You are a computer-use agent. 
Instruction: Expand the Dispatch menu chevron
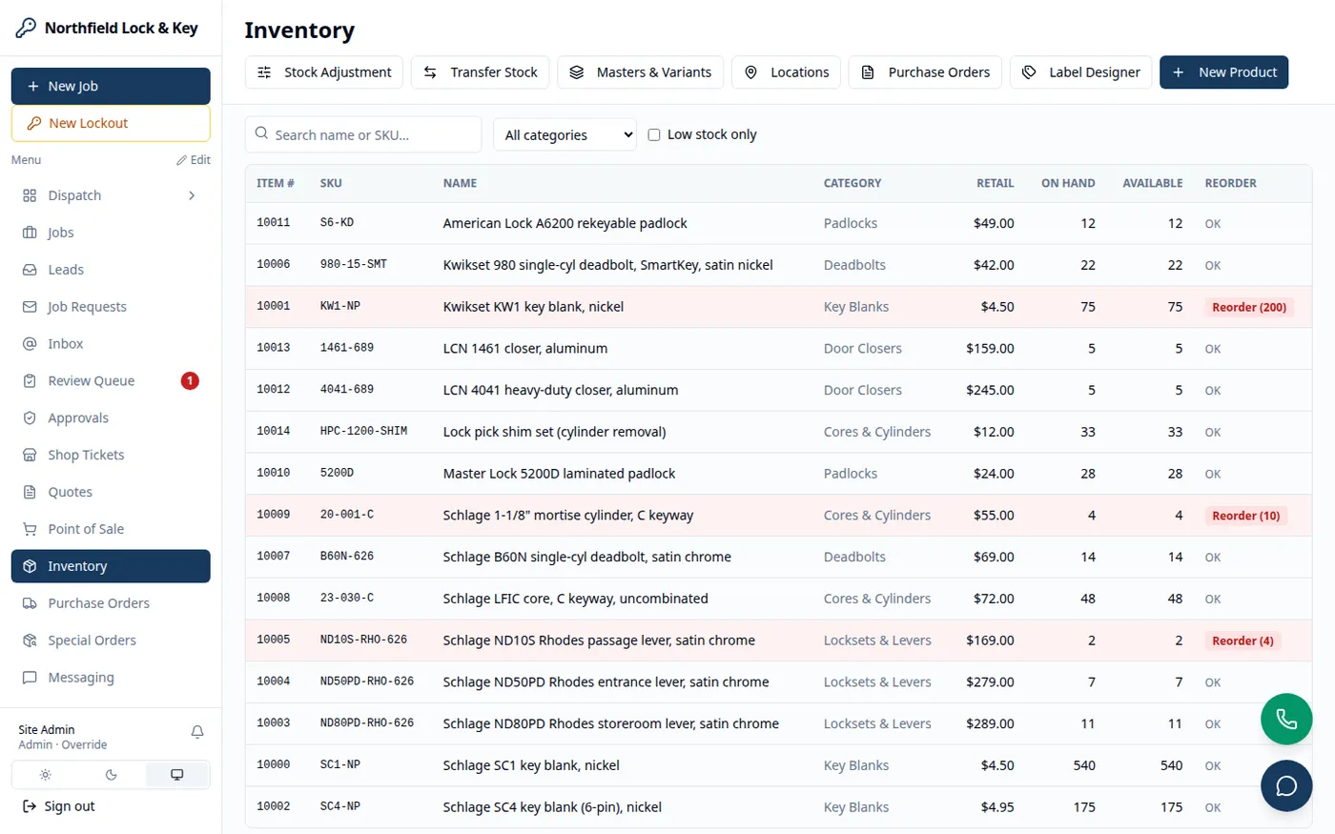(192, 195)
